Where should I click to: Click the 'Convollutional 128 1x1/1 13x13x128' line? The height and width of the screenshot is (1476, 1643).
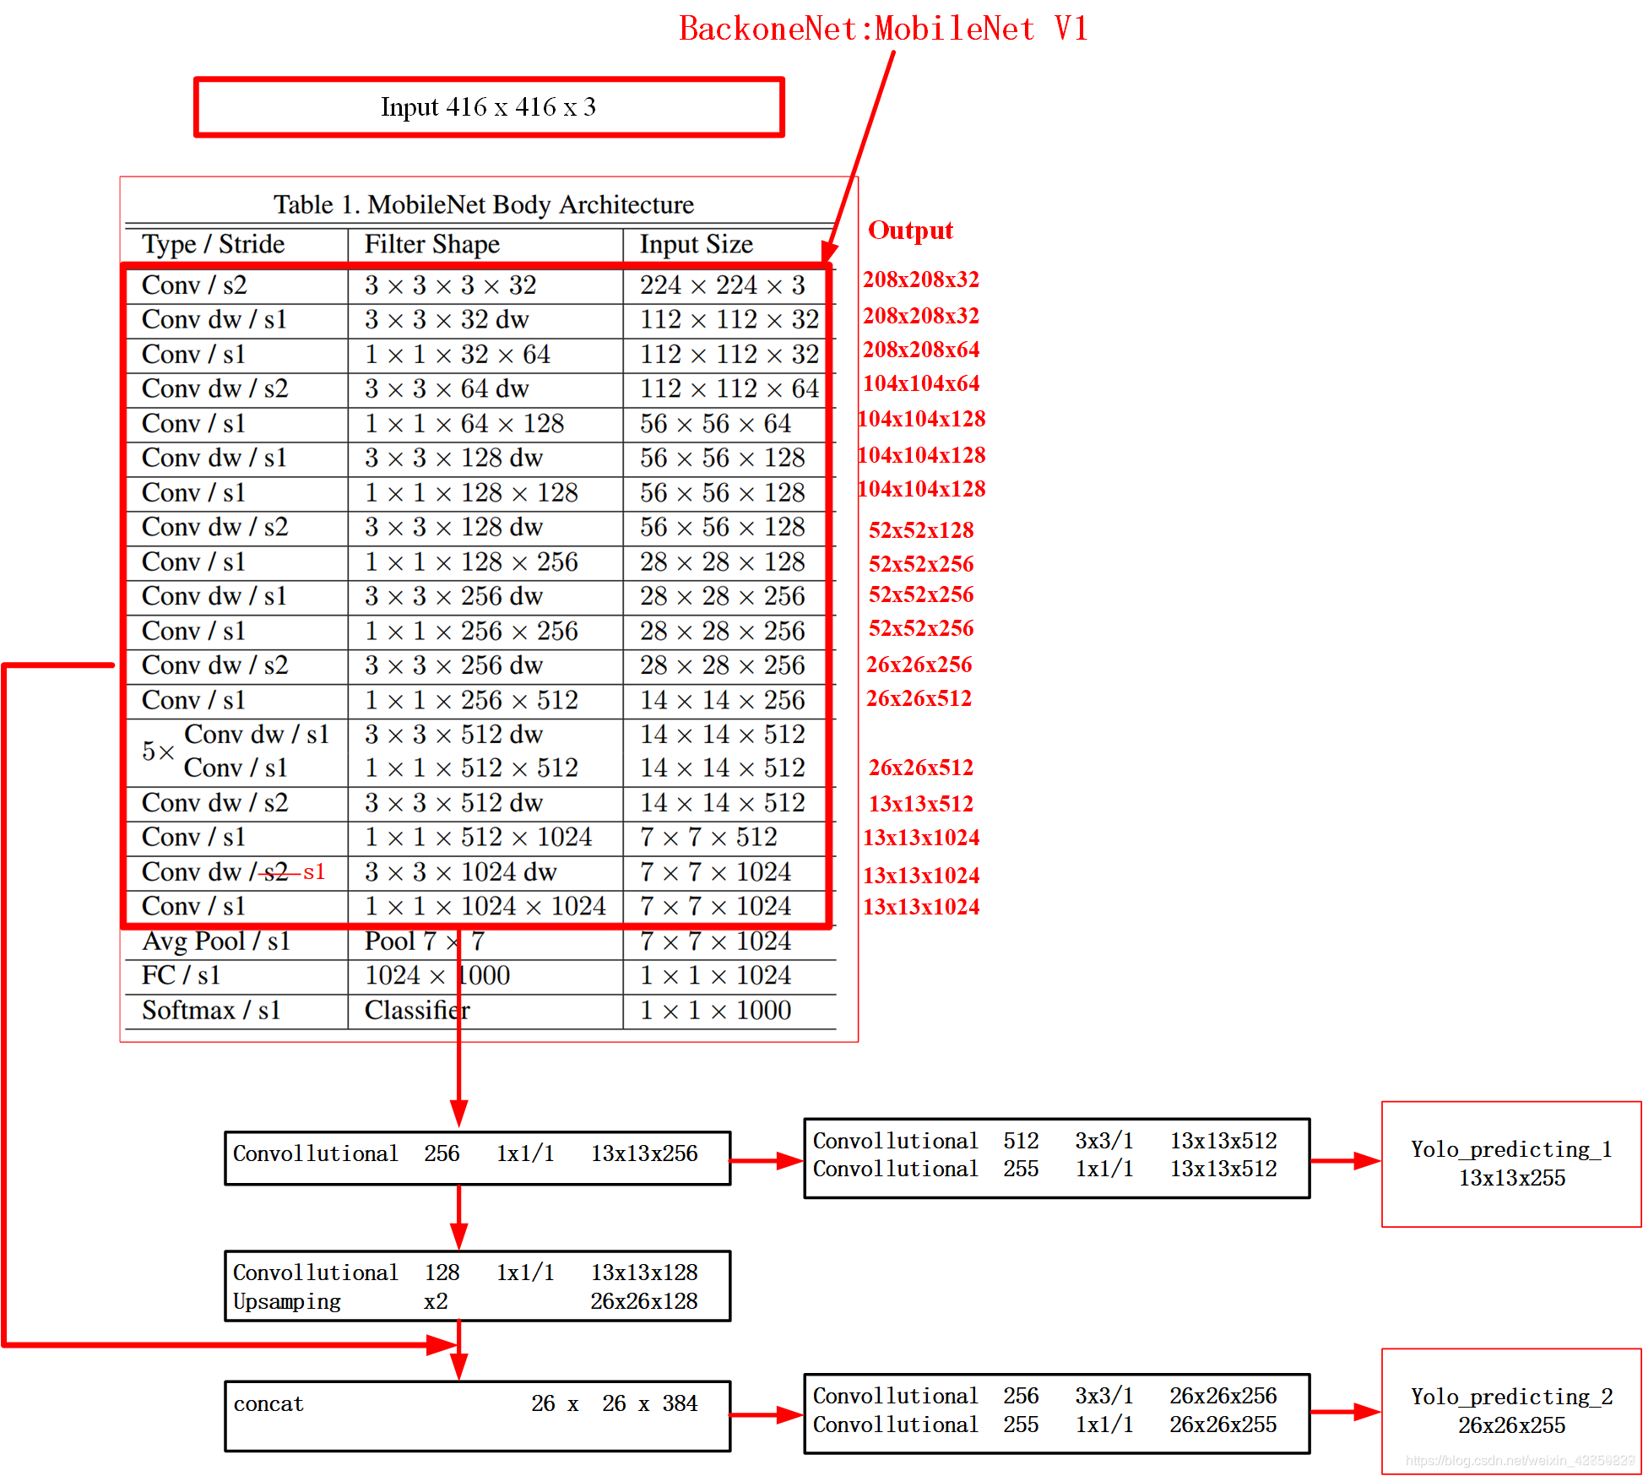click(x=465, y=1273)
